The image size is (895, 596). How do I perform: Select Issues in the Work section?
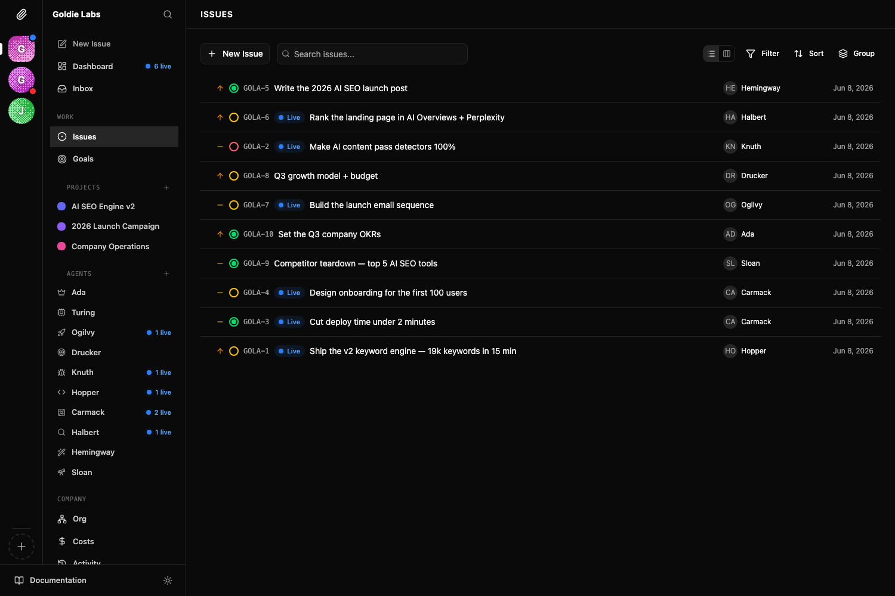click(x=114, y=136)
